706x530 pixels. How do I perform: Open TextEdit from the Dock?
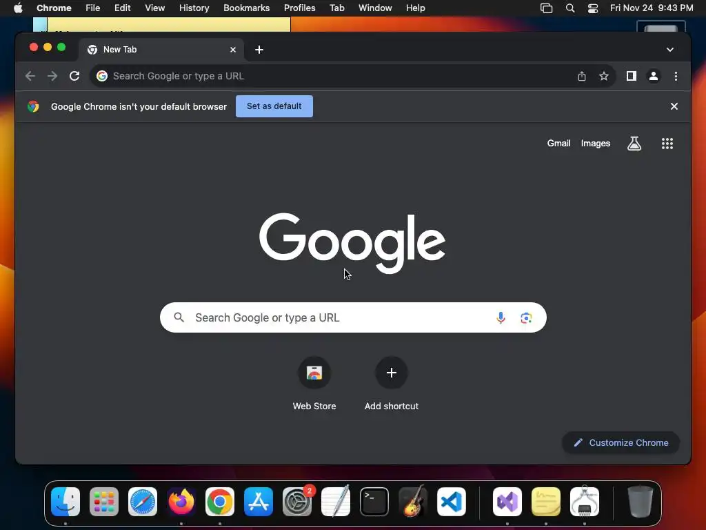(336, 502)
